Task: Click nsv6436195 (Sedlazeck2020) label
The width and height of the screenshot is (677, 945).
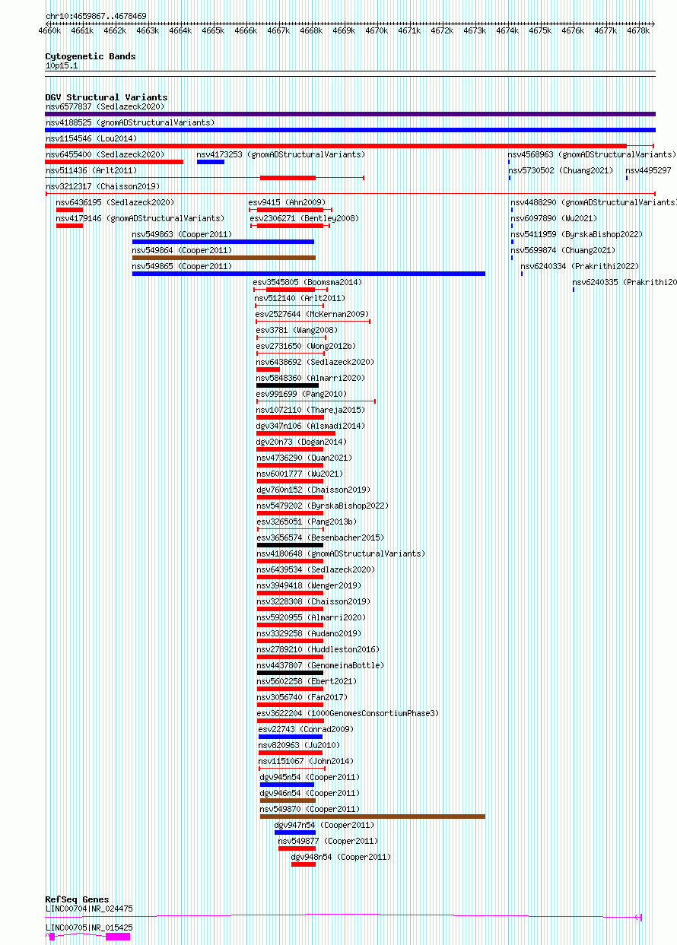Action: tap(115, 202)
